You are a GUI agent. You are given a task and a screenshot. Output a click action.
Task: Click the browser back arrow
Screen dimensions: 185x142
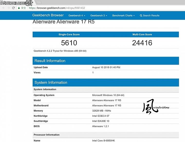4,8
